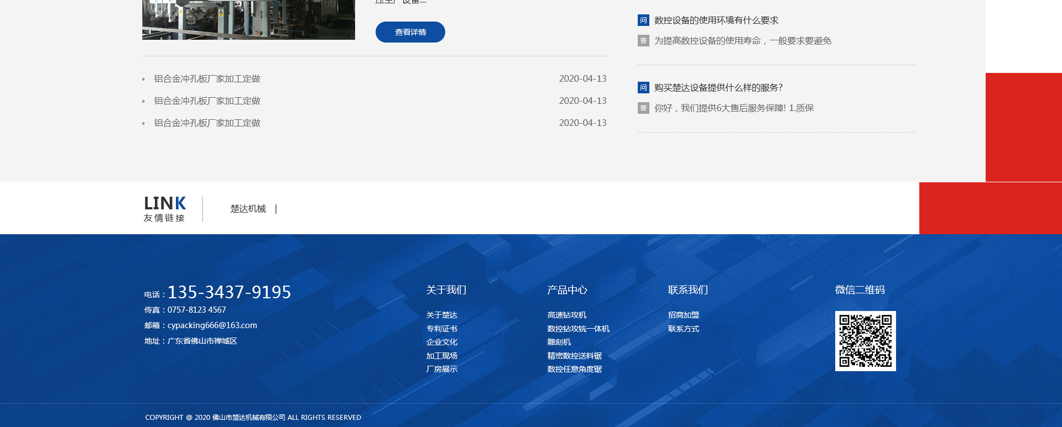Image resolution: width=1062 pixels, height=427 pixels.
Task: Open question 数控设备的使用环境有什么要求
Action: 716,20
